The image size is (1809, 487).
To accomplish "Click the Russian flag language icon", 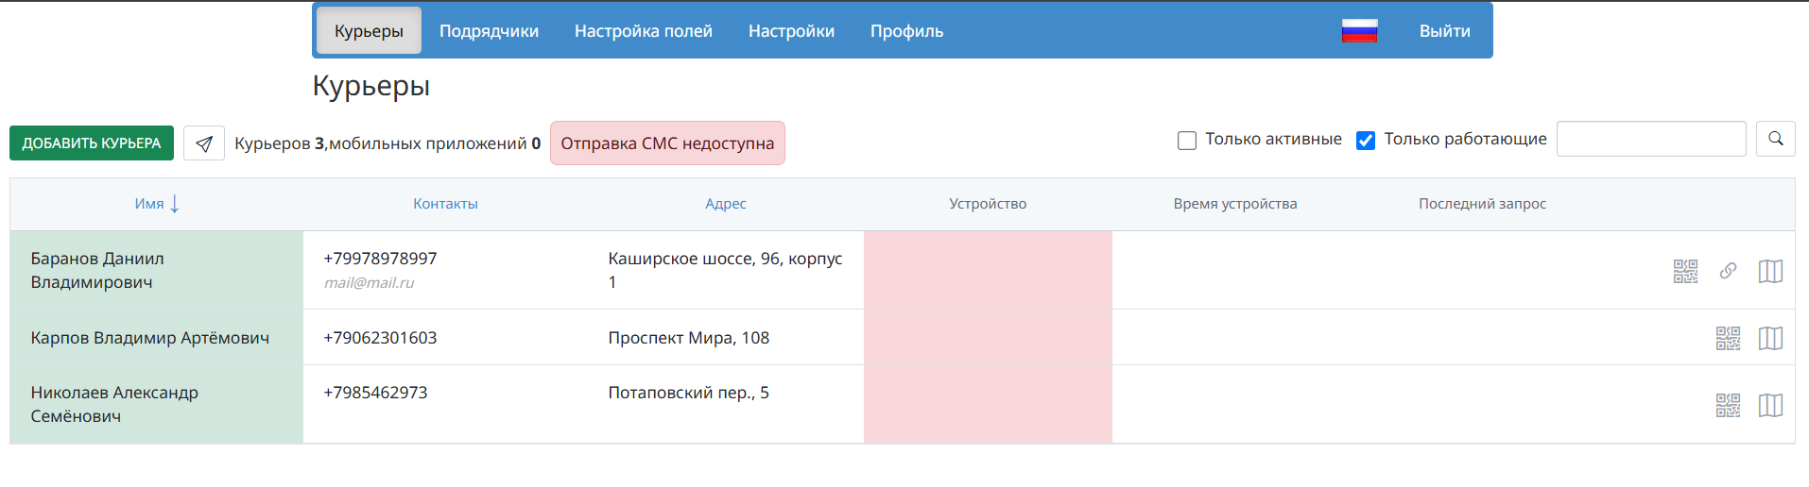I will pyautogui.click(x=1359, y=31).
